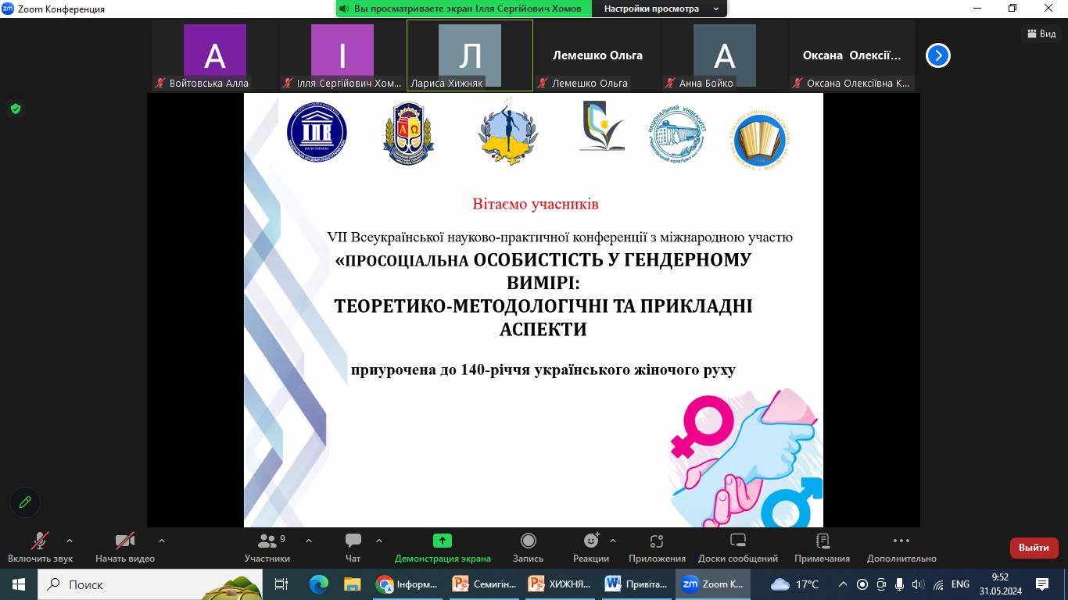Open the Чат chat panel
Screen dimensions: 1068x600
click(x=353, y=548)
